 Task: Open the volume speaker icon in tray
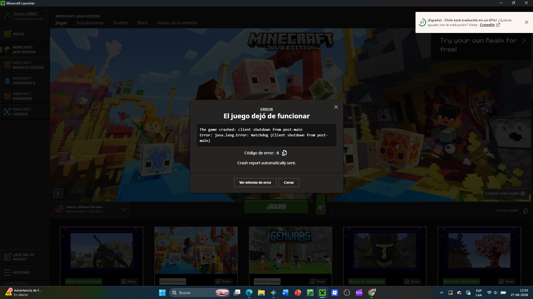496,293
